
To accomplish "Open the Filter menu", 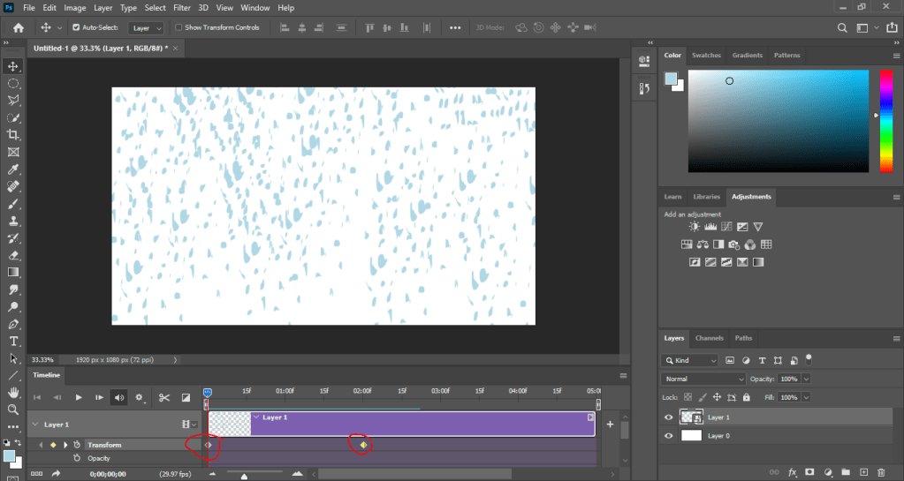I will 181,8.
